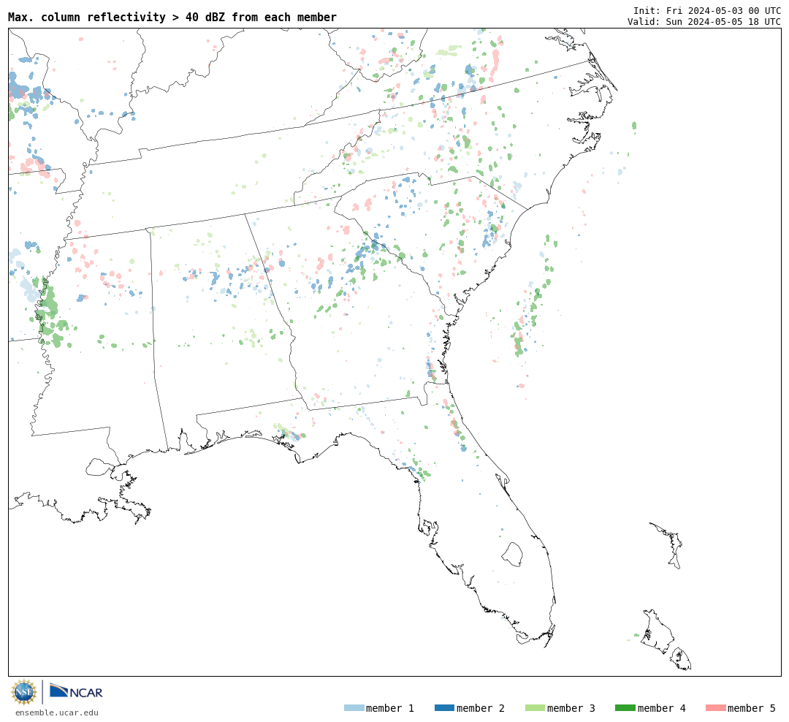Image resolution: width=789 pixels, height=722 pixels.
Task: Click the member 5 pink swatch
Action: click(715, 708)
